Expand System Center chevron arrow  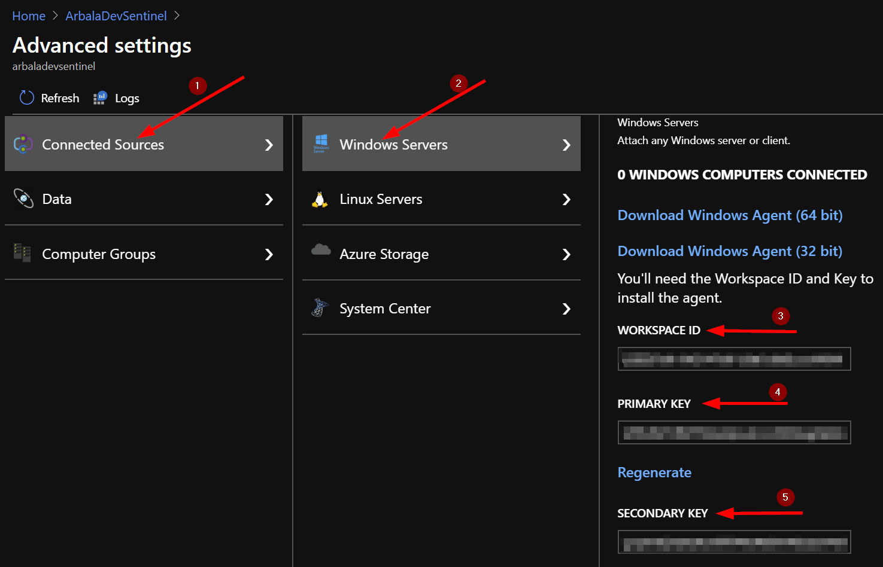click(566, 309)
